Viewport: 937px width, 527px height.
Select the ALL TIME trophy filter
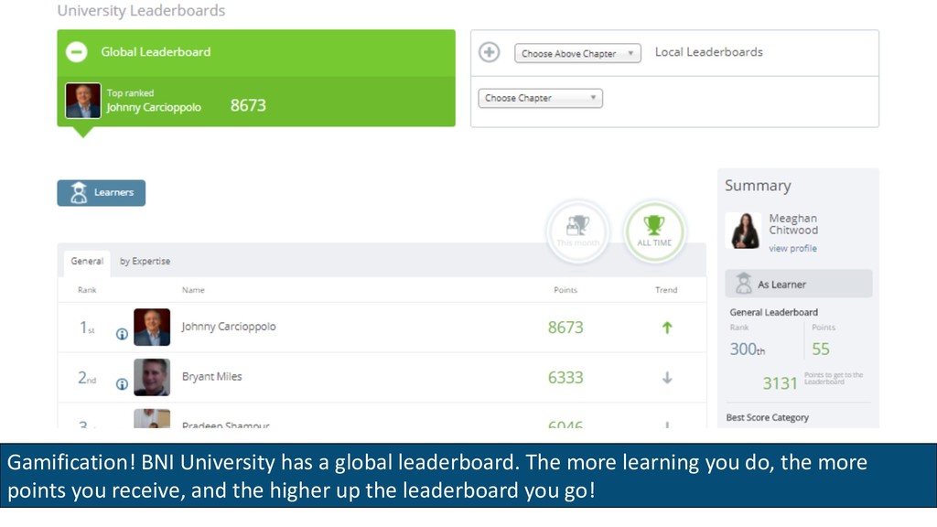click(654, 231)
